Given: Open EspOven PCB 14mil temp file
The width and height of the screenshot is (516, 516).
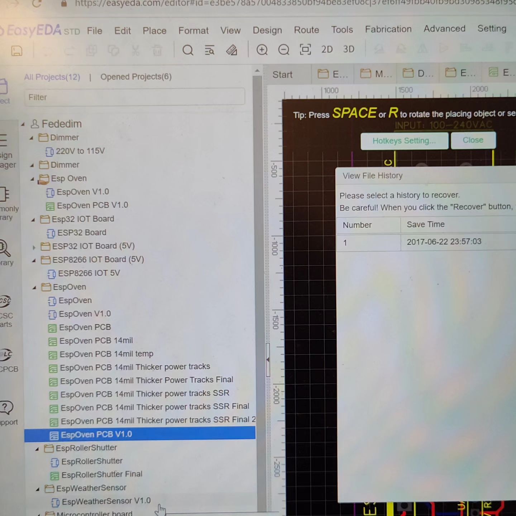Looking at the screenshot, I should [101, 354].
